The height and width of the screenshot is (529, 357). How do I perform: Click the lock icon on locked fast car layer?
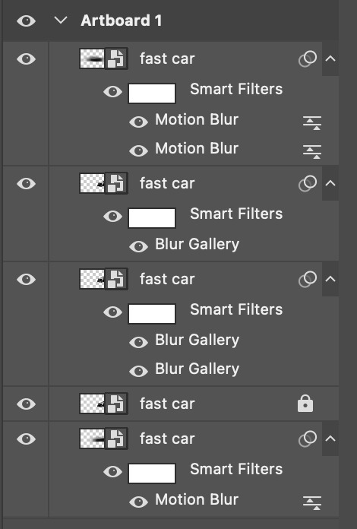(x=305, y=404)
